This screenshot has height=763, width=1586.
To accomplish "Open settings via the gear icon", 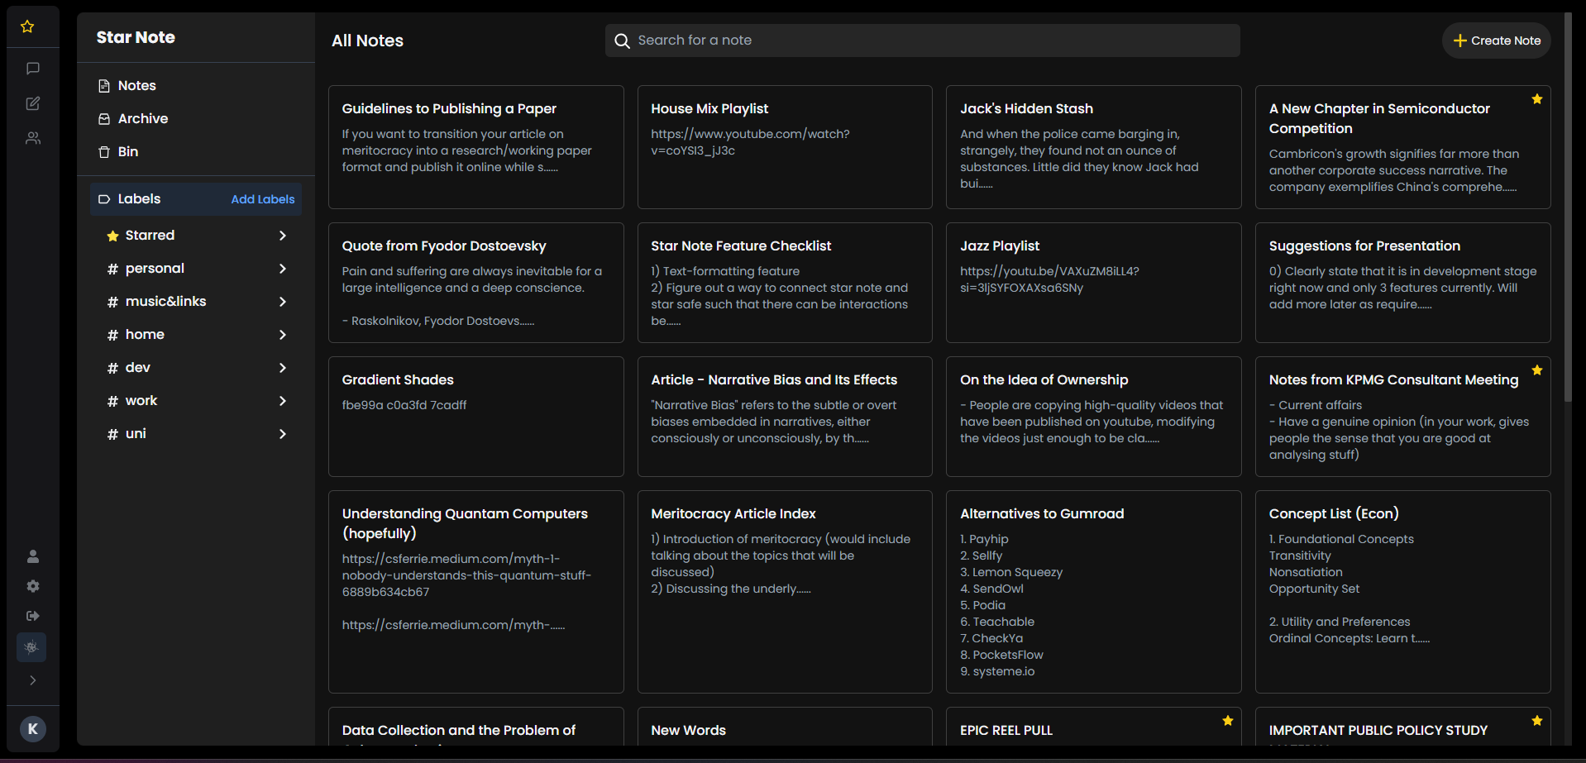I will point(32,586).
